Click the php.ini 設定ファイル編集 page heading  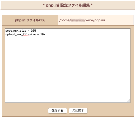pos(68,5)
